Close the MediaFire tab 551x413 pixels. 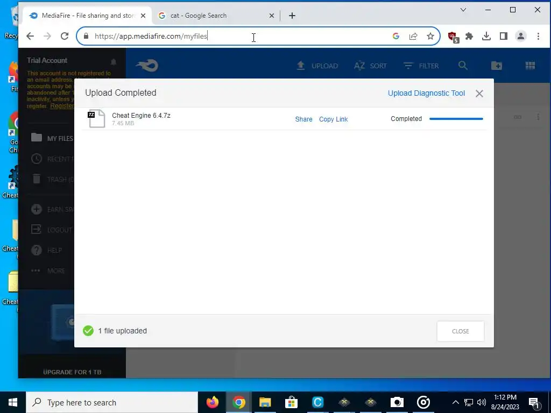tap(143, 16)
